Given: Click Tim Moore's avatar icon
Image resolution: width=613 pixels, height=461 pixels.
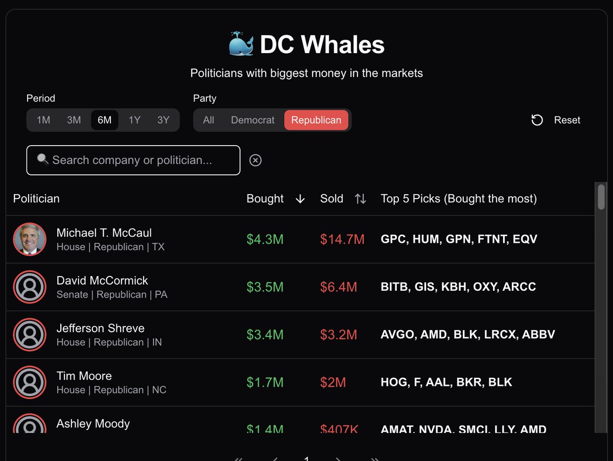Looking at the screenshot, I should [30, 382].
